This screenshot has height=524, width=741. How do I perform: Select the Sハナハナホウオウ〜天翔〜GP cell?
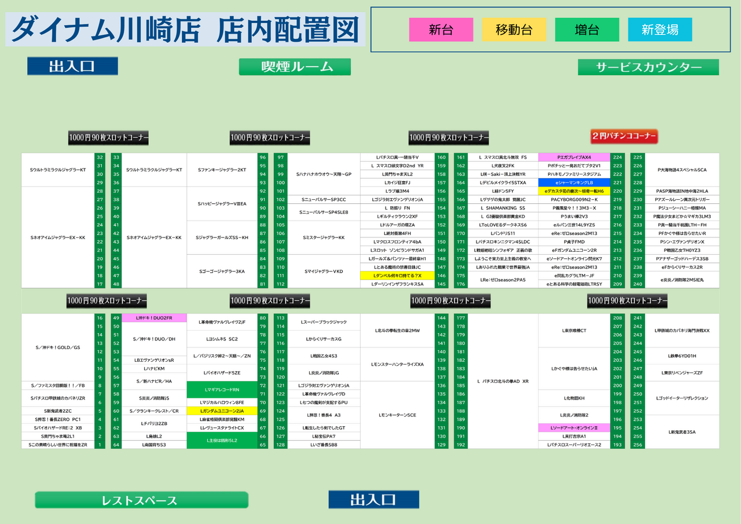click(324, 174)
